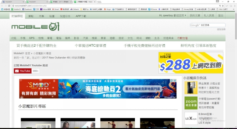This screenshot has width=237, height=129.
Task: Close the active 小惡魔影片專區 tab
Action: 95,2
